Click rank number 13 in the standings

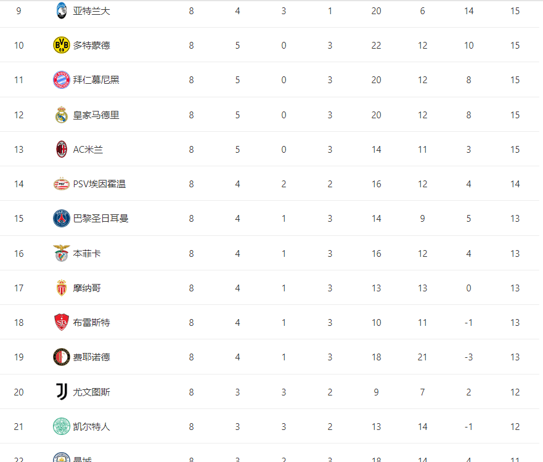(x=18, y=149)
